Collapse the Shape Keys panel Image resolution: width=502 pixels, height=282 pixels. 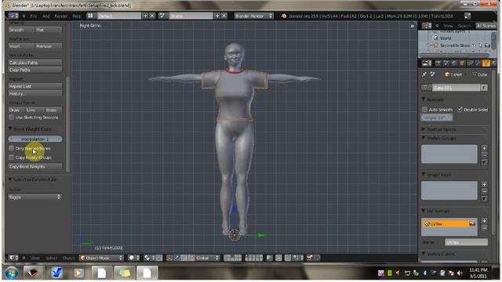(x=424, y=174)
